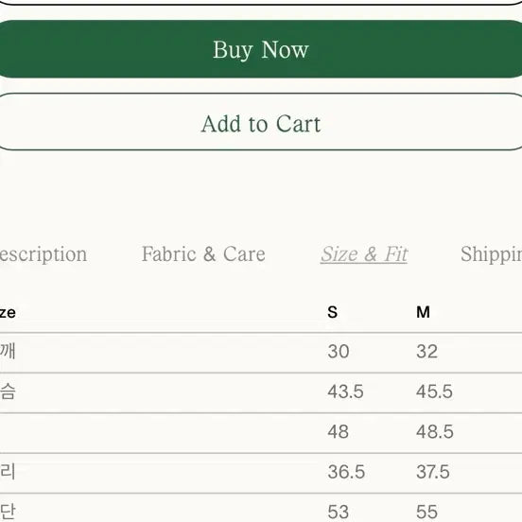Viewport: 522px width, 522px height.
Task: Click the 55 value in M column
Action: [426, 512]
